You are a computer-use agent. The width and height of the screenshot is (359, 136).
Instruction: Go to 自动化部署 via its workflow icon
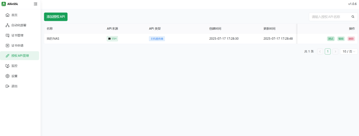coord(7,25)
